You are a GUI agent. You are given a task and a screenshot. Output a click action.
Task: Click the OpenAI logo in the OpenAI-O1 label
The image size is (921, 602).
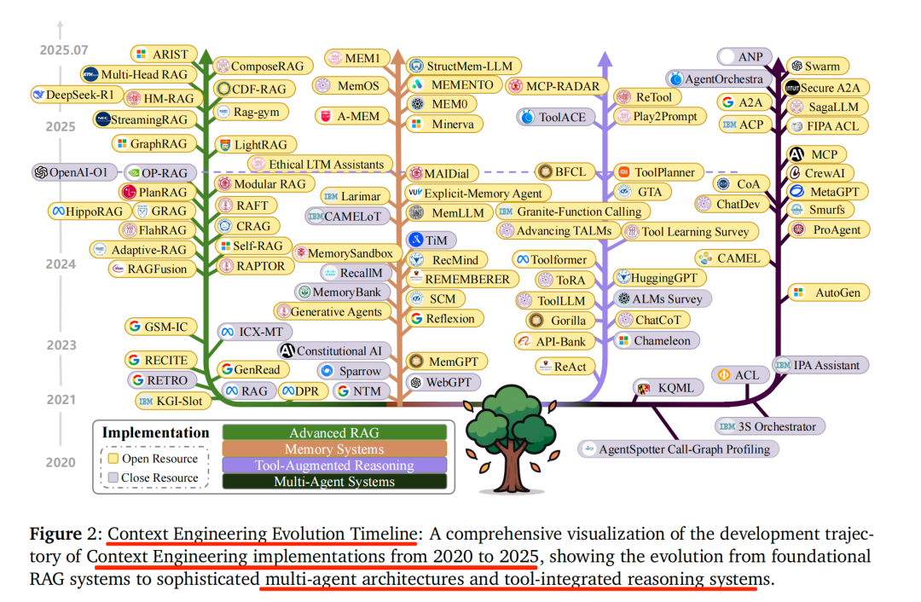click(x=41, y=172)
